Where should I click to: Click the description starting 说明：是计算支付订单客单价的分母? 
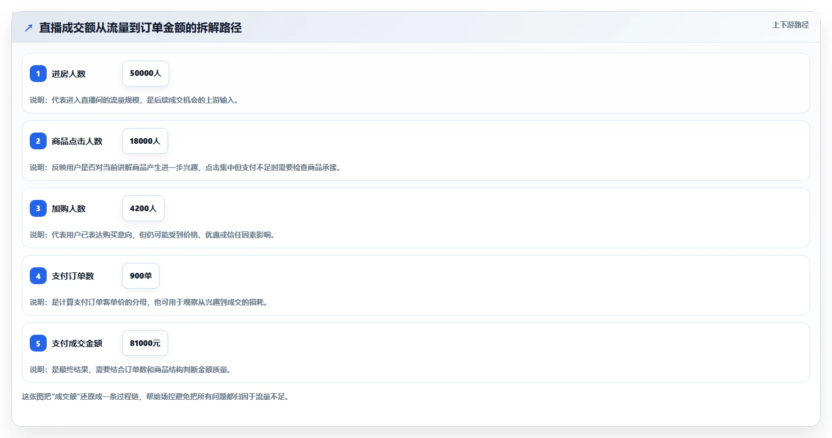(148, 302)
